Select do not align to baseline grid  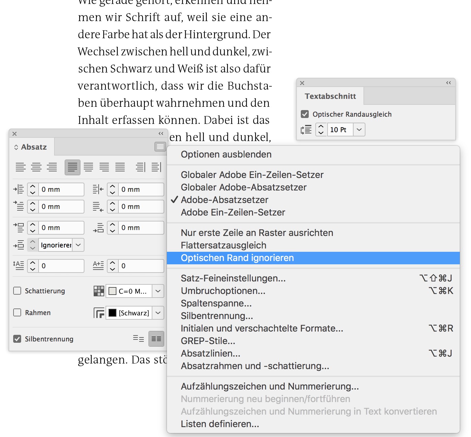pyautogui.click(x=139, y=339)
